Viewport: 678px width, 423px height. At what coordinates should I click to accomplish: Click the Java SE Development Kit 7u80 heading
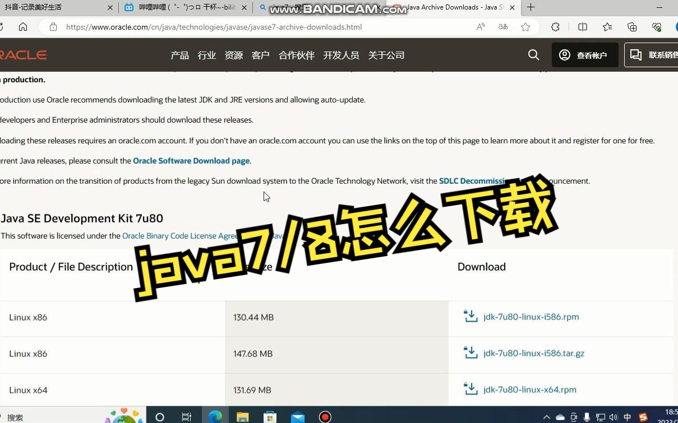[x=82, y=219]
